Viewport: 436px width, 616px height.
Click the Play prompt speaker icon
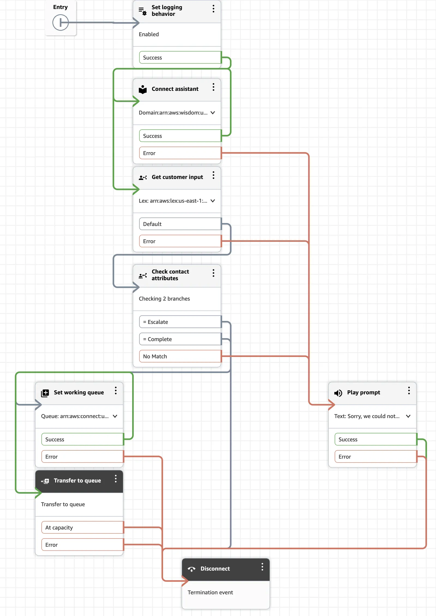[x=338, y=393]
